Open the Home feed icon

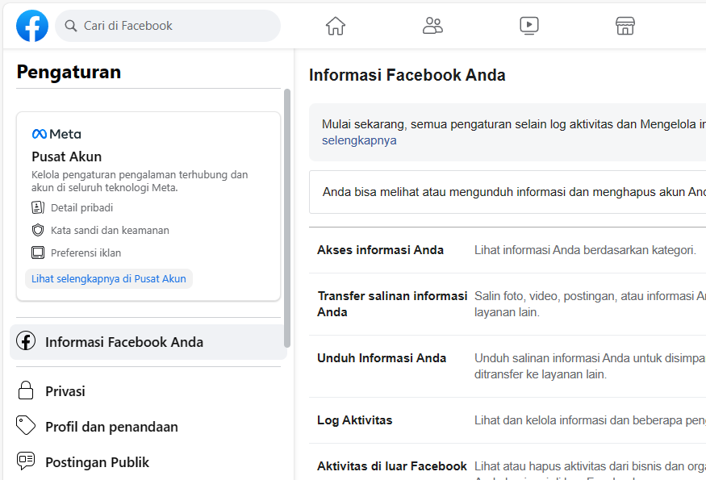(x=336, y=26)
